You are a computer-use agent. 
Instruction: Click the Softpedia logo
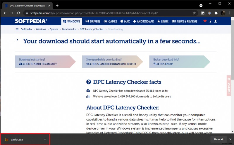pos(31,21)
